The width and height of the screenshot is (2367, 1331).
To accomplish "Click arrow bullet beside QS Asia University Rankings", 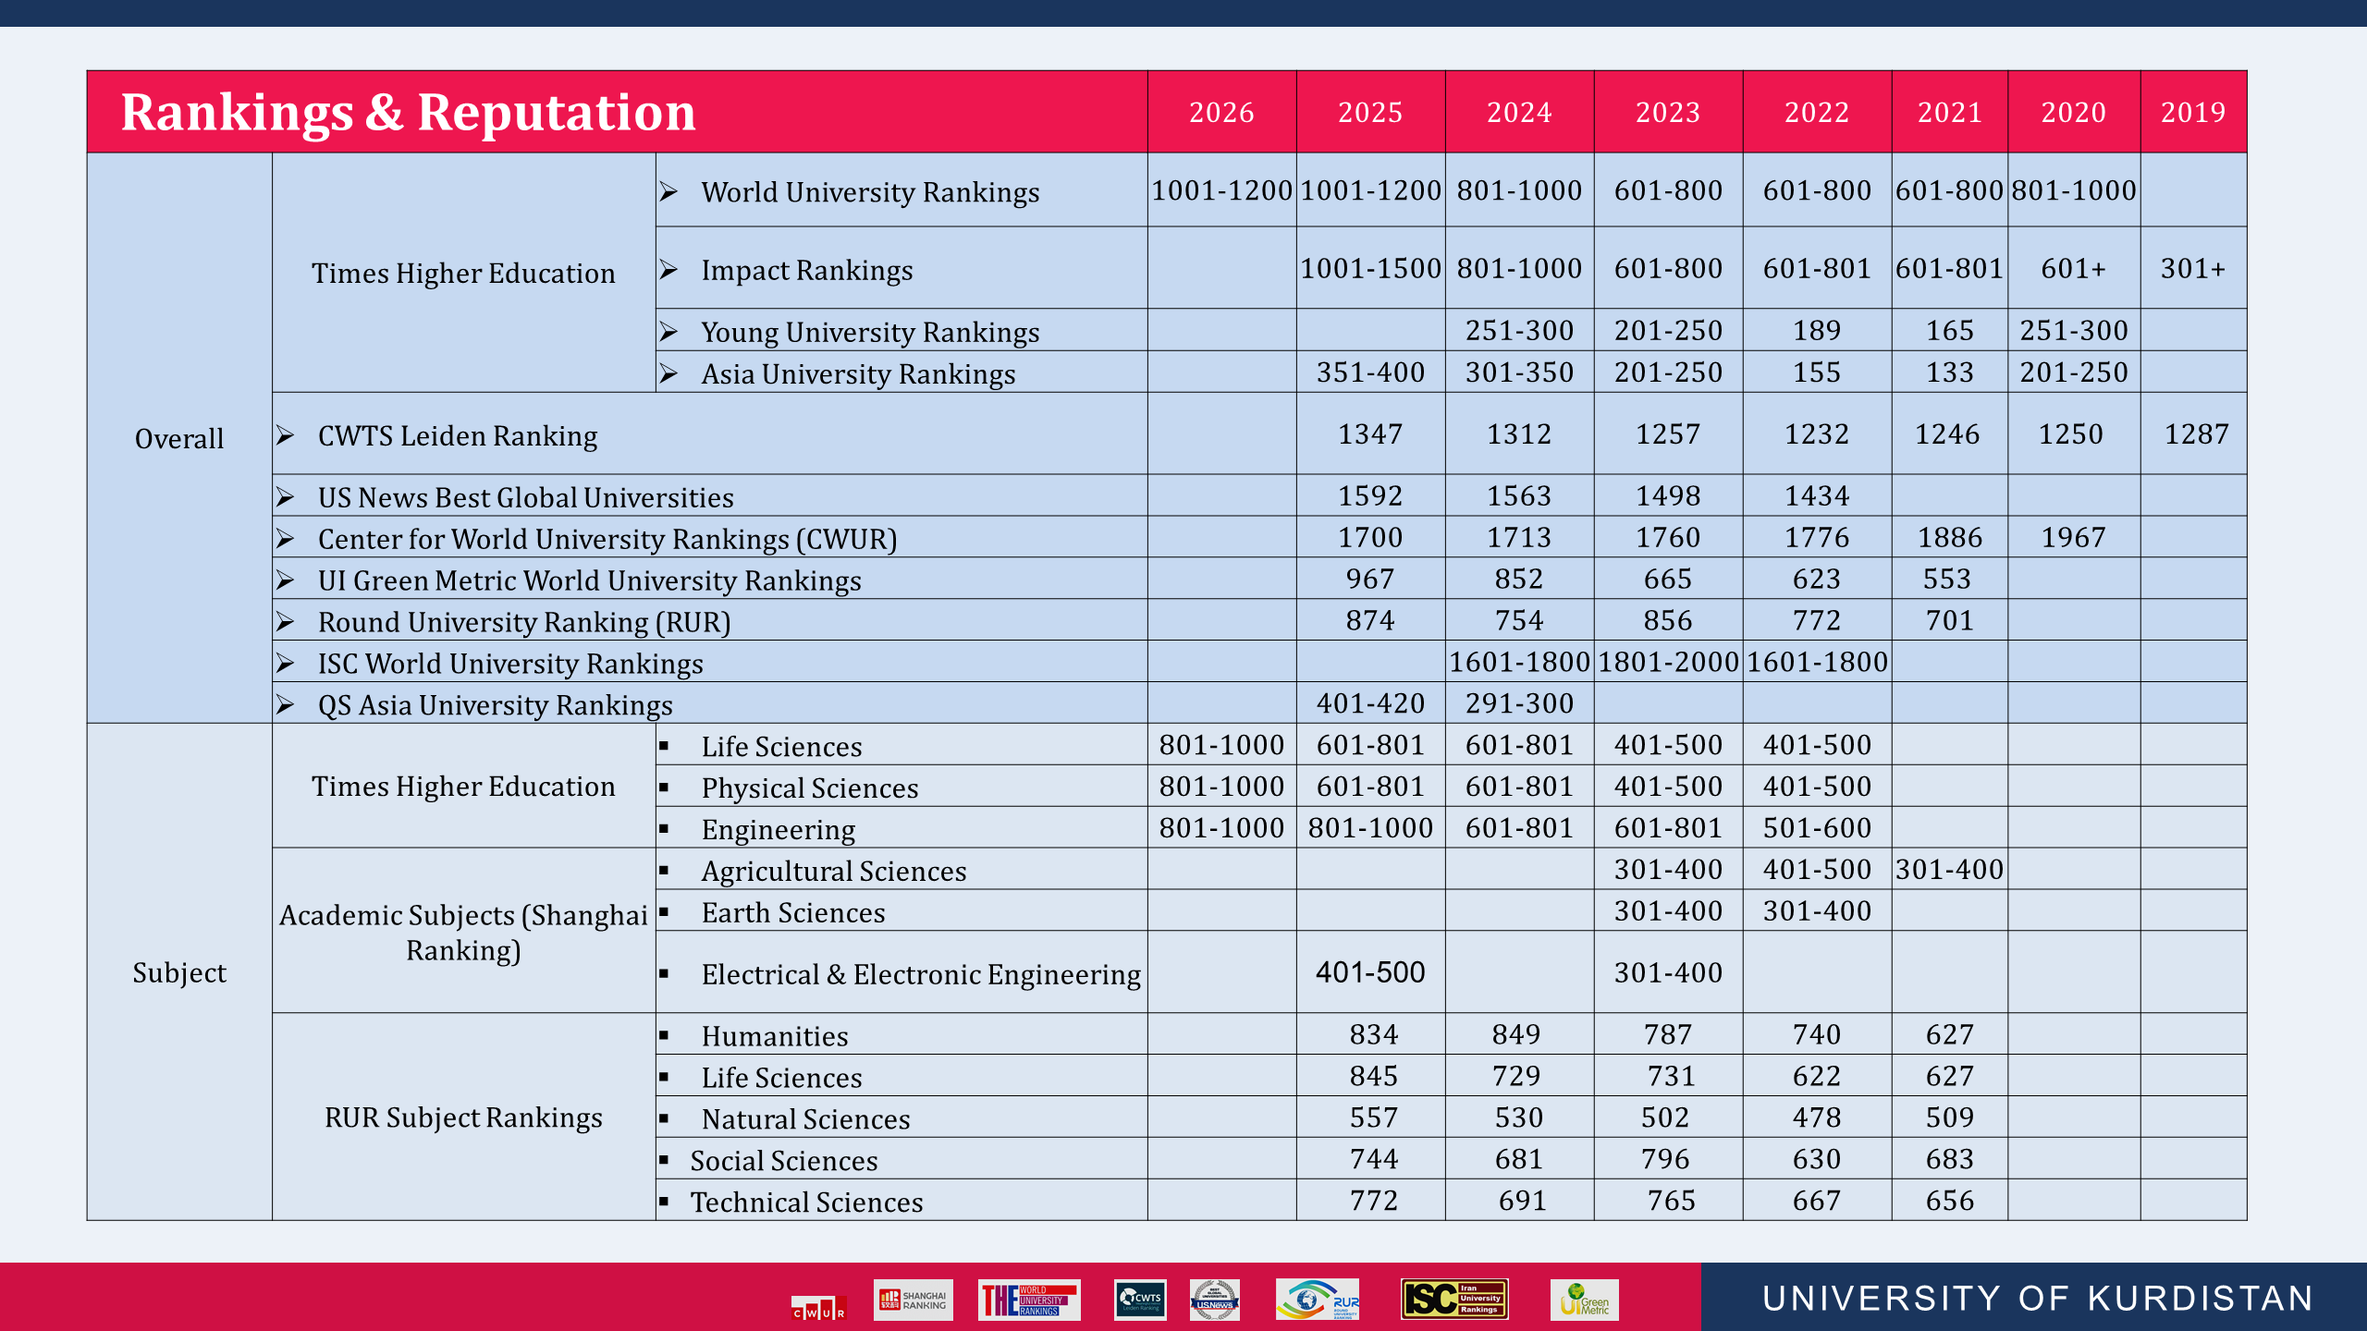I will coord(286,705).
